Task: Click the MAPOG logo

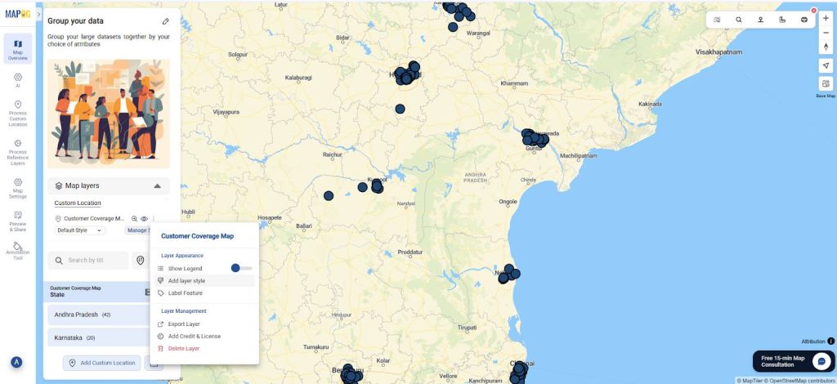Action: [18, 14]
